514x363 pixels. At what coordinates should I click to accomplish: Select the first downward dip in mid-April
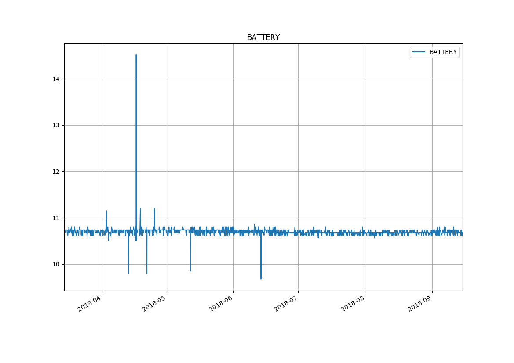coord(128,273)
